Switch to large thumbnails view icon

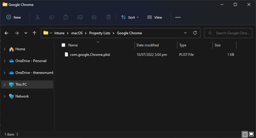tap(251, 134)
